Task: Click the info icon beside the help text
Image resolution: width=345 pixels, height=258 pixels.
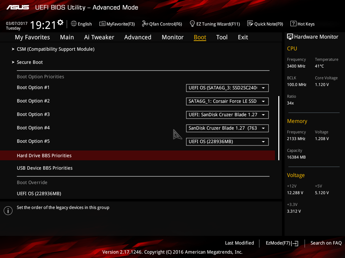Action: (x=8, y=211)
